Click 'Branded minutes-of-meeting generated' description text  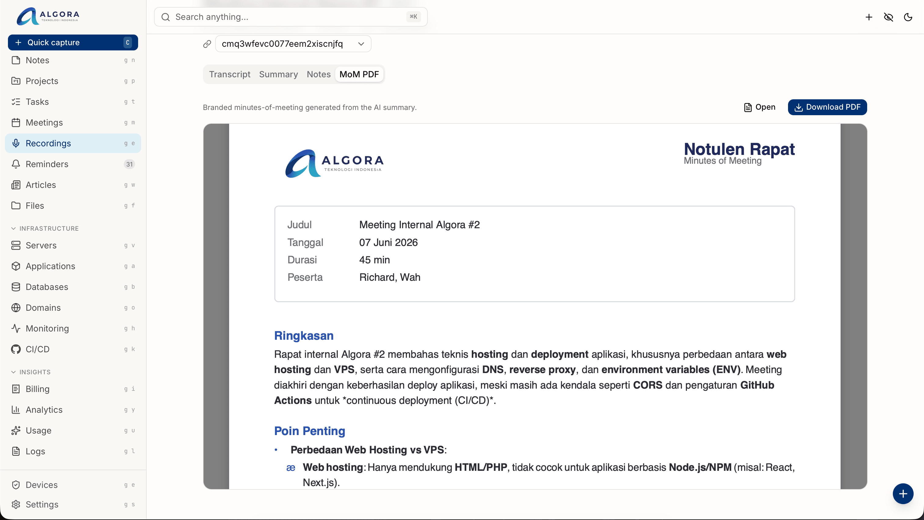(310, 108)
